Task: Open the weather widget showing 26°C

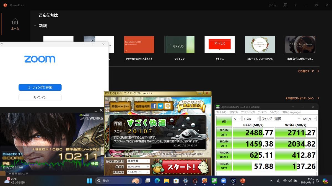Action: [x=14, y=181]
